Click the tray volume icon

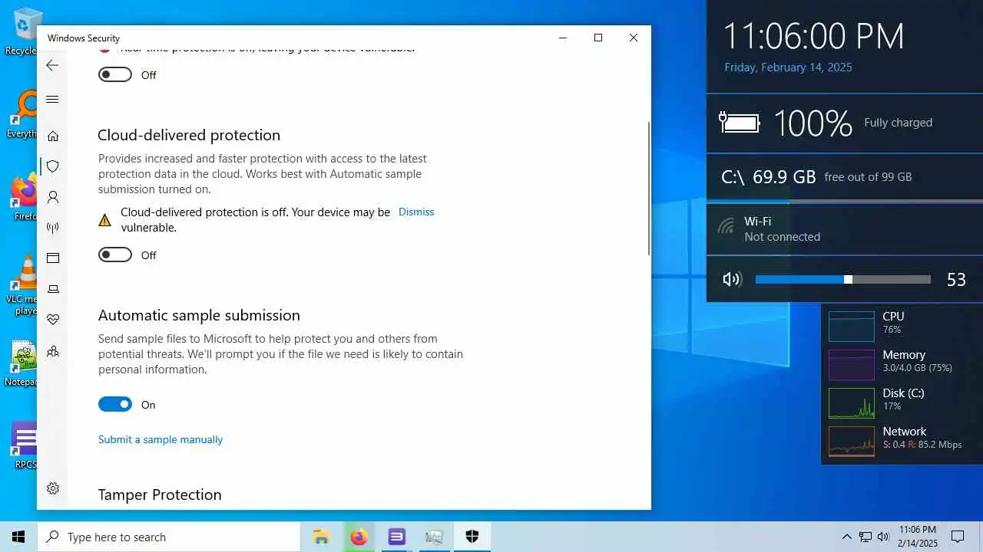click(883, 537)
